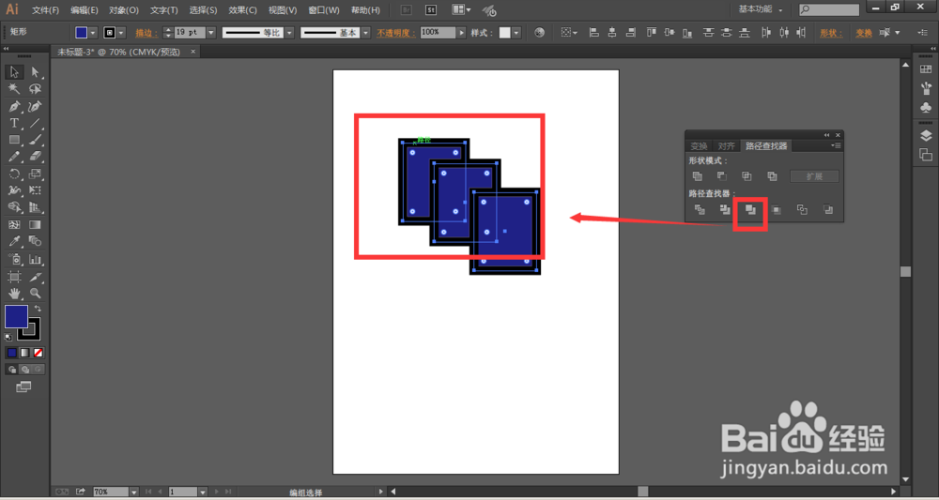Select the Line Segment tool
This screenshot has width=939, height=500.
36,123
